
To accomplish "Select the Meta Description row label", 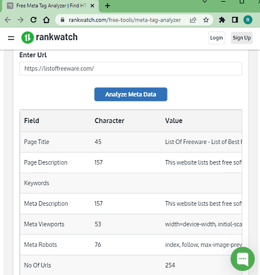I will pyautogui.click(x=46, y=203).
